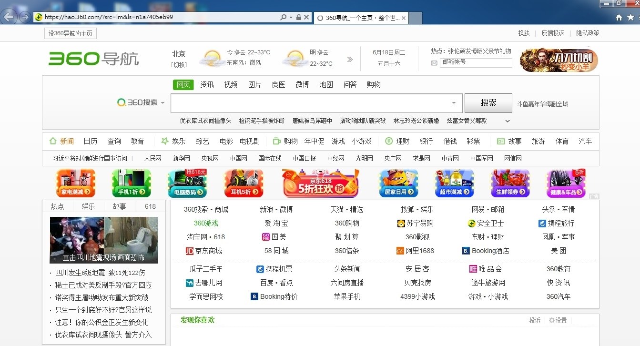
Task: Open the 换肤 link at top right
Action: [523, 33]
